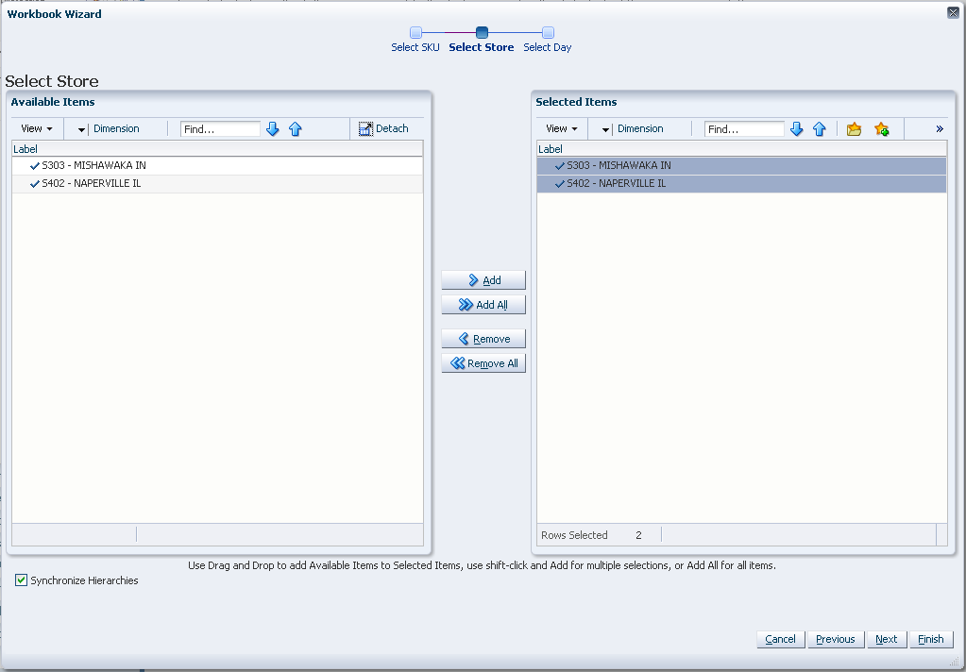Click Label column header in Selected Items
This screenshot has height=672, width=966.
tap(742, 149)
